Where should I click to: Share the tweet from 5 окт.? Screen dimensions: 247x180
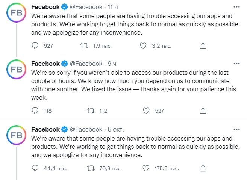click(x=203, y=168)
